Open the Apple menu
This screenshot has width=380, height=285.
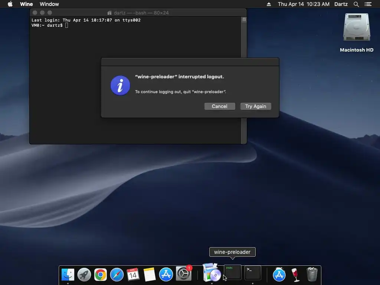tap(10, 4)
